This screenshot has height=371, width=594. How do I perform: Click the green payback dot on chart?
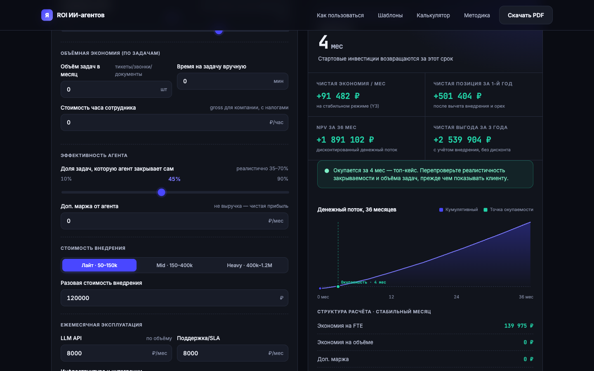[x=338, y=286]
